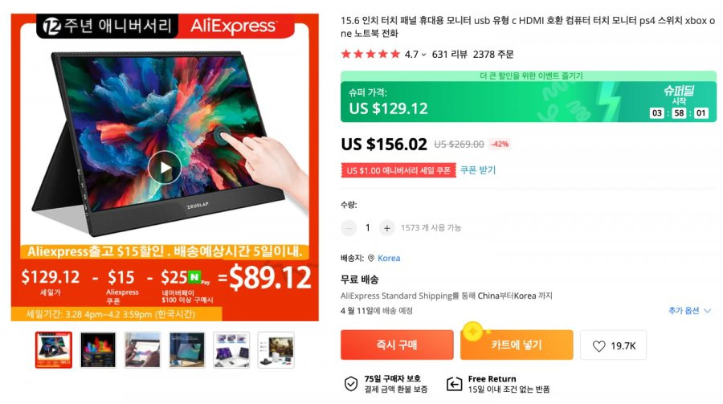Expand the 4.7 rating dropdown chevron
Screen dimensions: 723x404
pos(423,55)
